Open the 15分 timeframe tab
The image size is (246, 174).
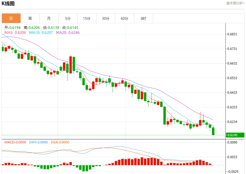[x=87, y=18]
